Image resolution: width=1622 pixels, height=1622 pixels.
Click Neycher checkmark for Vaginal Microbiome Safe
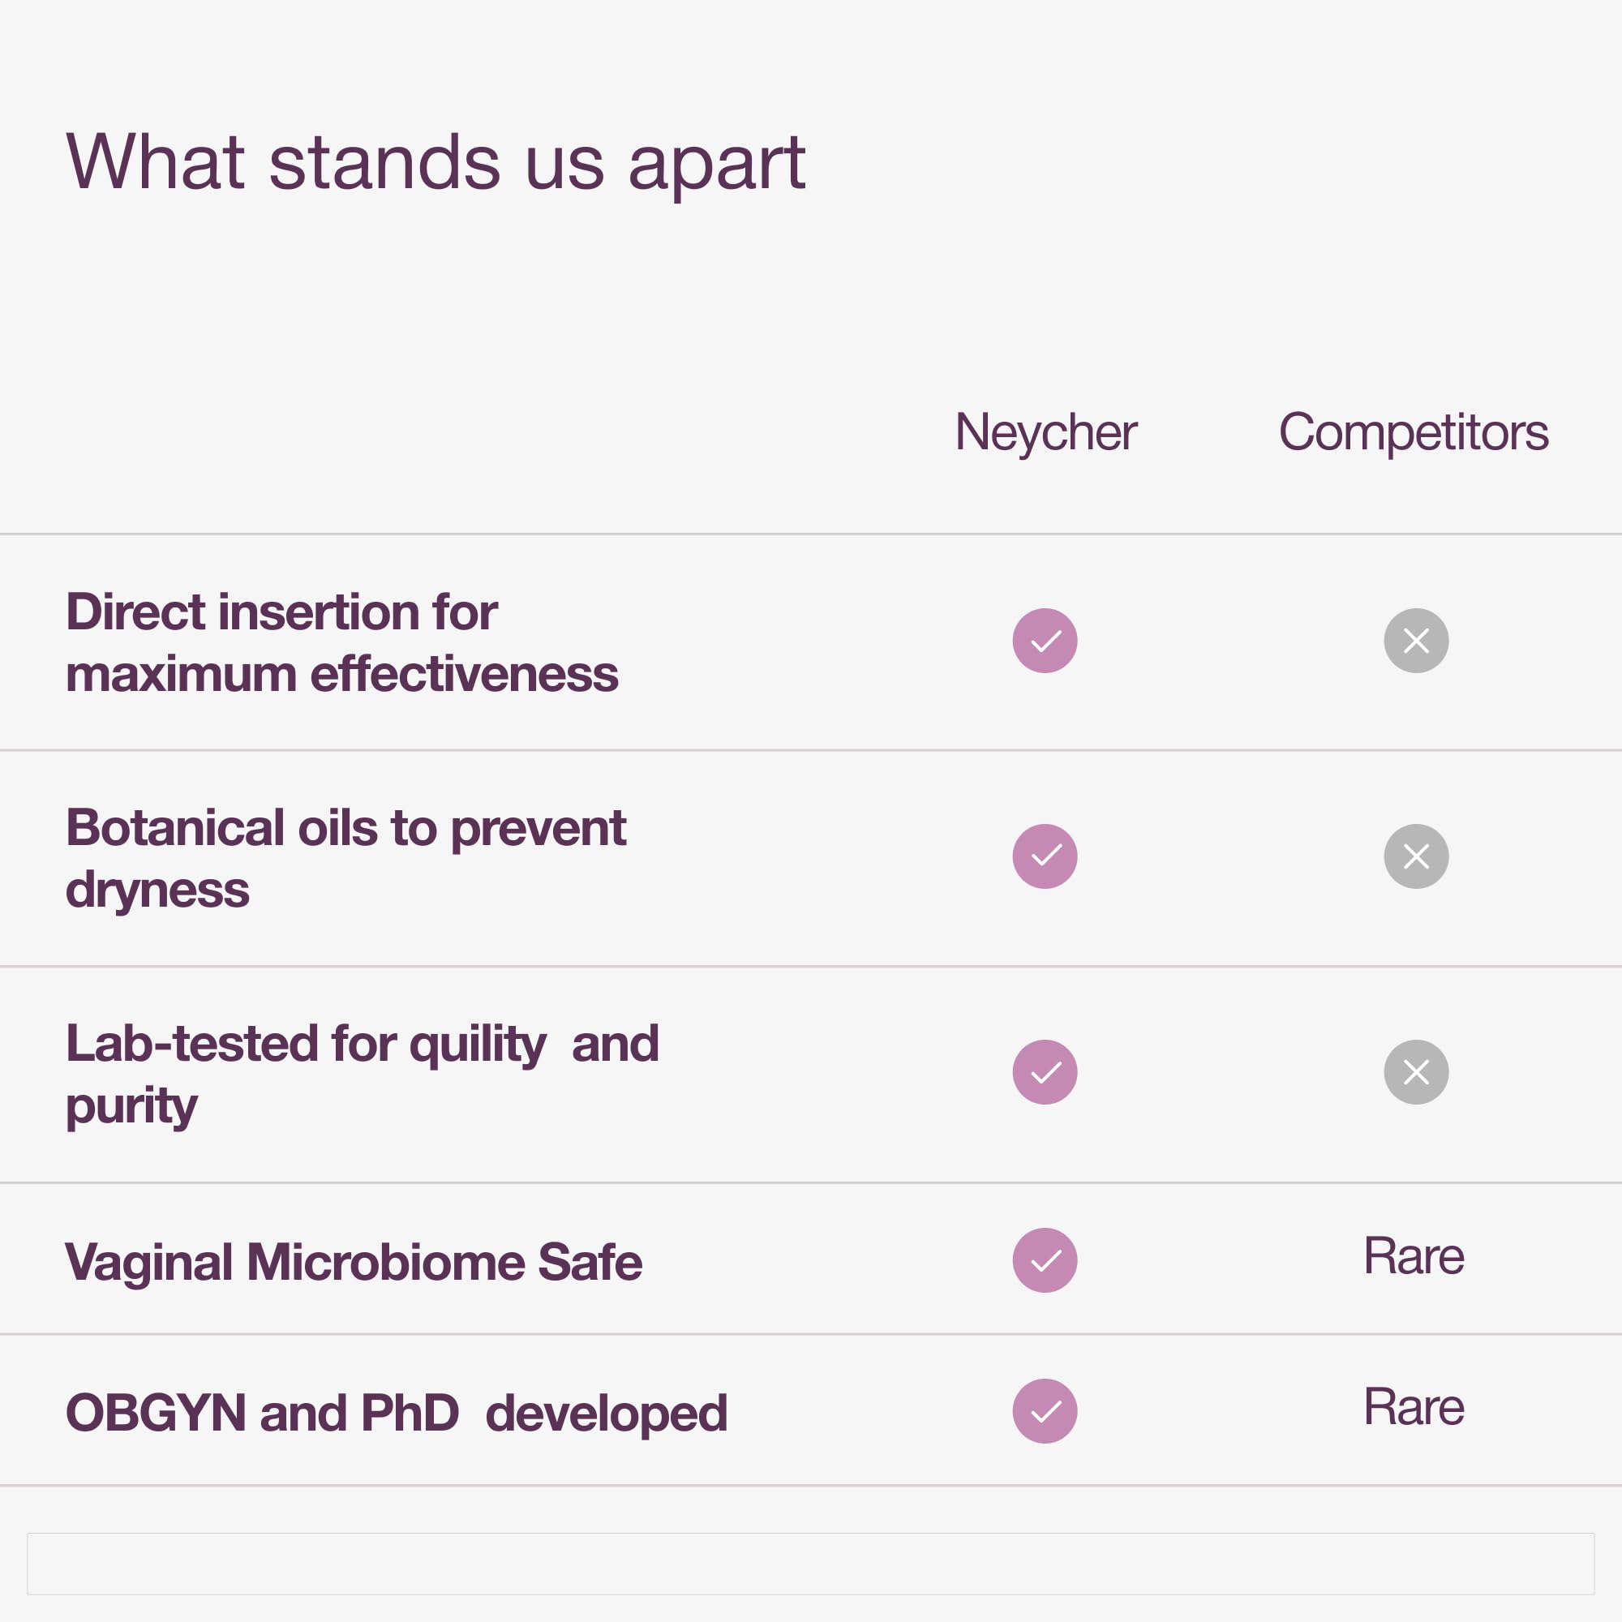pyautogui.click(x=1045, y=1260)
